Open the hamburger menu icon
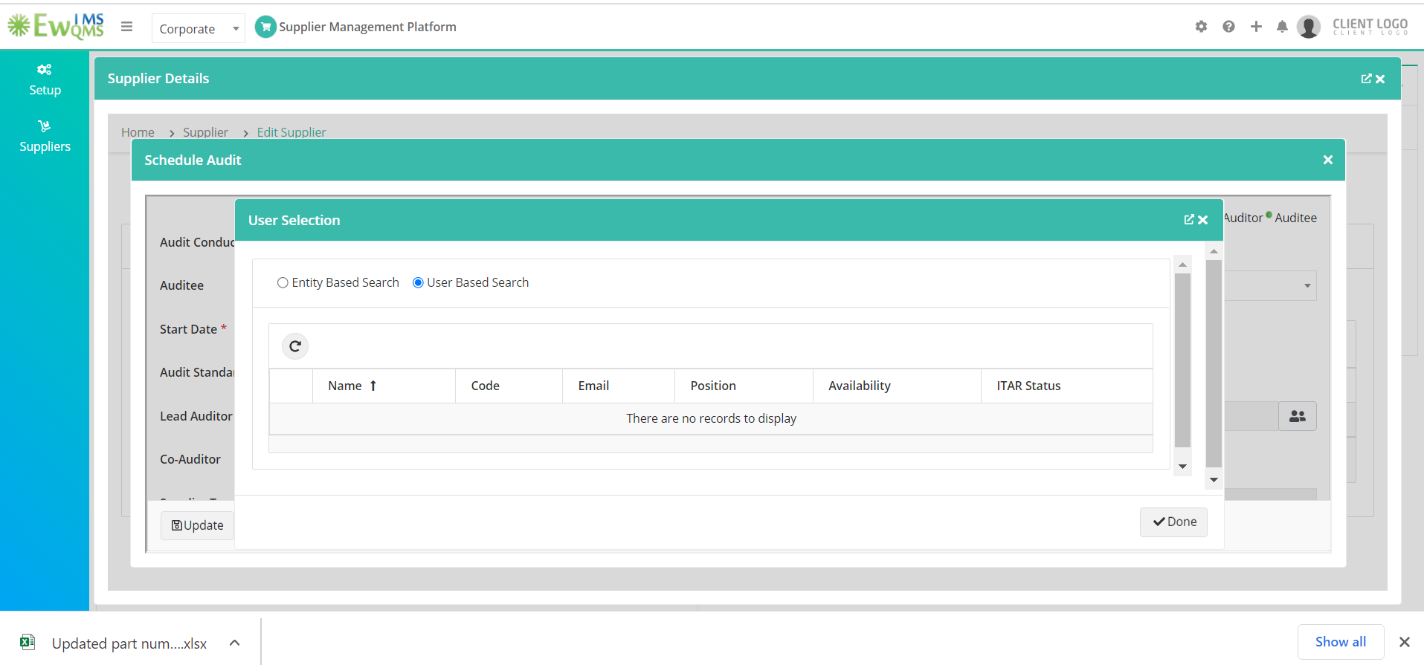 tap(127, 27)
